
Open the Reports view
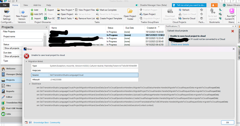click(12, 91)
